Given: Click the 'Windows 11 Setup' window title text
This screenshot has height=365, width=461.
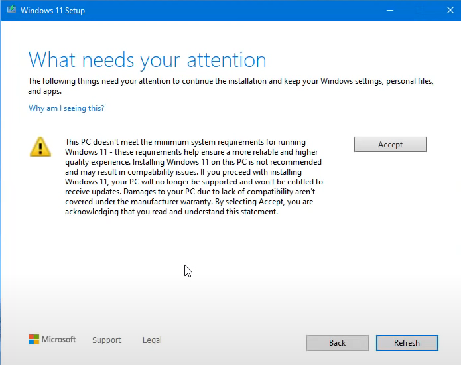Looking at the screenshot, I should click(x=52, y=11).
